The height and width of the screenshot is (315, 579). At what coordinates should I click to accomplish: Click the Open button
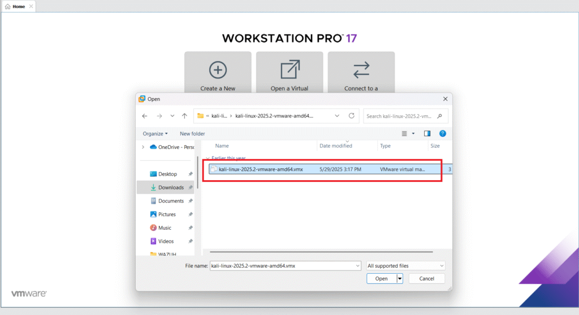click(382, 278)
